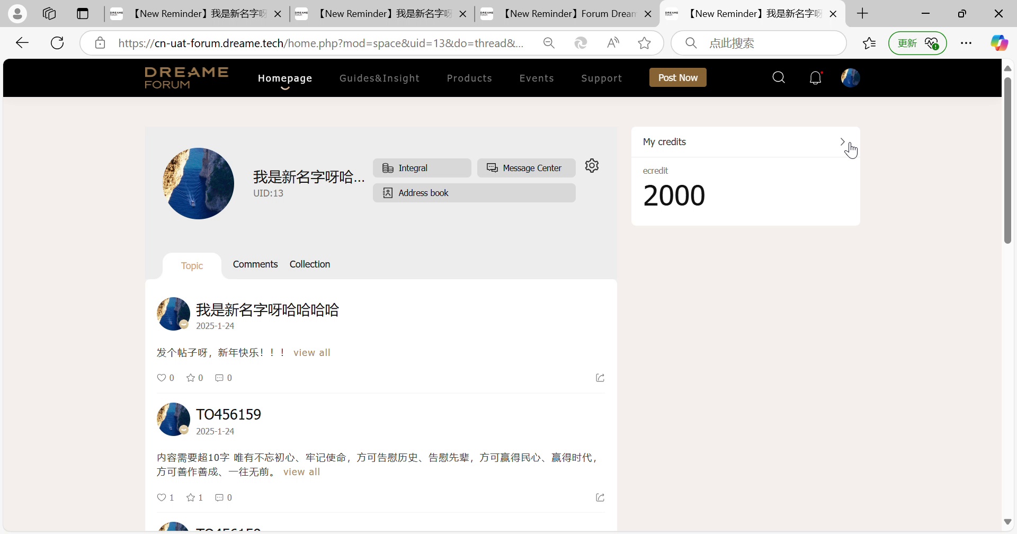
Task: Click the browser refresh icon
Action: point(57,43)
